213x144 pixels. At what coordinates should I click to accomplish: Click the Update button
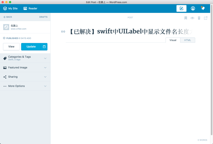pos(31,47)
